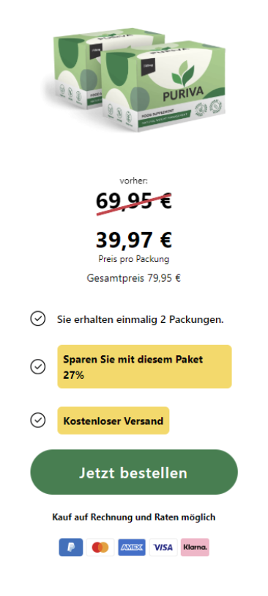
Task: Click checkmark beside Kostenloser Versand
Action: (38, 421)
